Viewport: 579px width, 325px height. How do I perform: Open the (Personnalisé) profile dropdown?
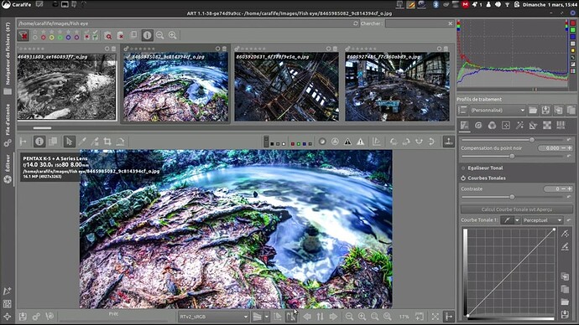point(498,111)
